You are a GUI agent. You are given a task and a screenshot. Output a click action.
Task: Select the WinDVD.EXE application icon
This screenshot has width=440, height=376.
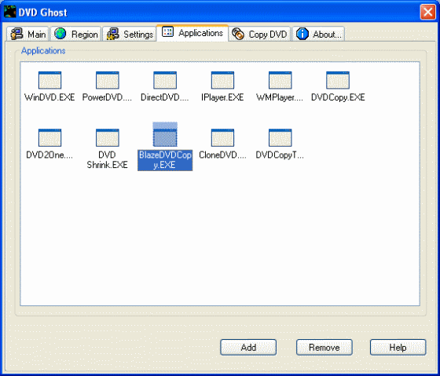coord(49,80)
